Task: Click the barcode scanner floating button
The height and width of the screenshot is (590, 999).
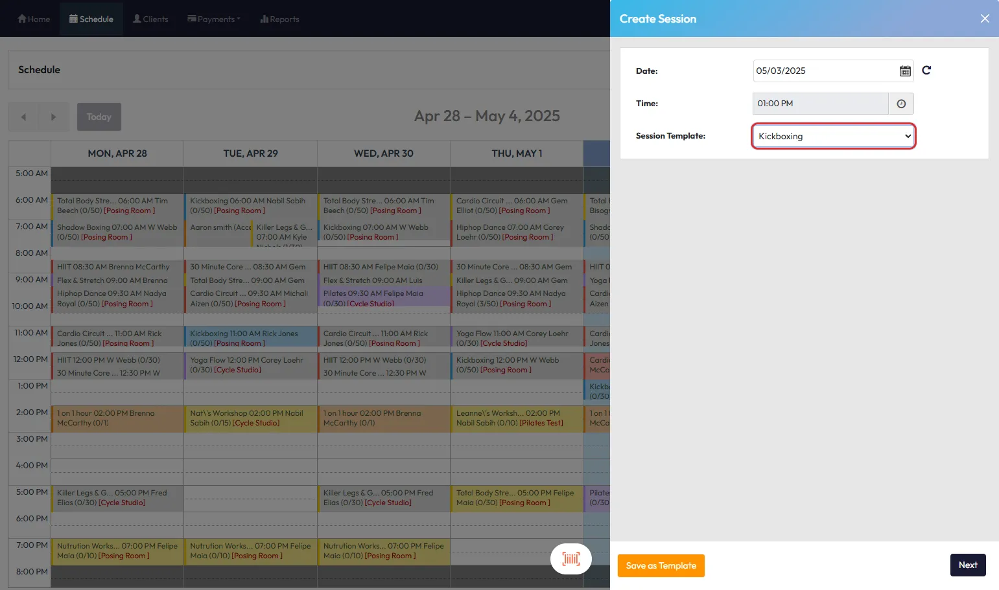Action: click(x=570, y=559)
